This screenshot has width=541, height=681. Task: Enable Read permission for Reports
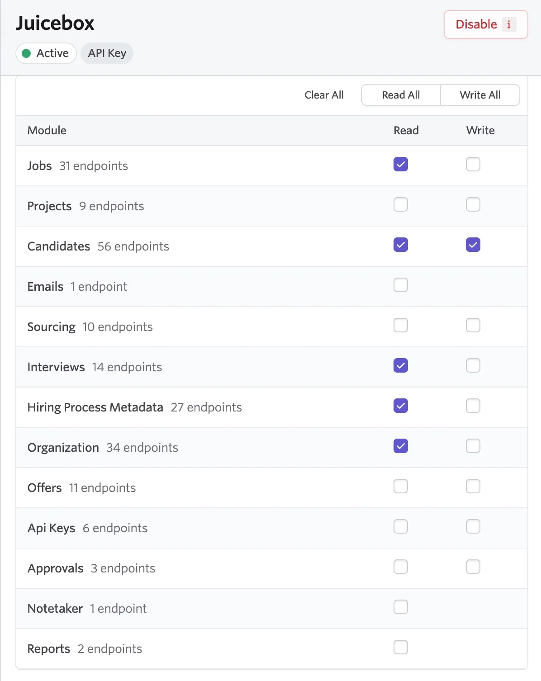(x=401, y=647)
